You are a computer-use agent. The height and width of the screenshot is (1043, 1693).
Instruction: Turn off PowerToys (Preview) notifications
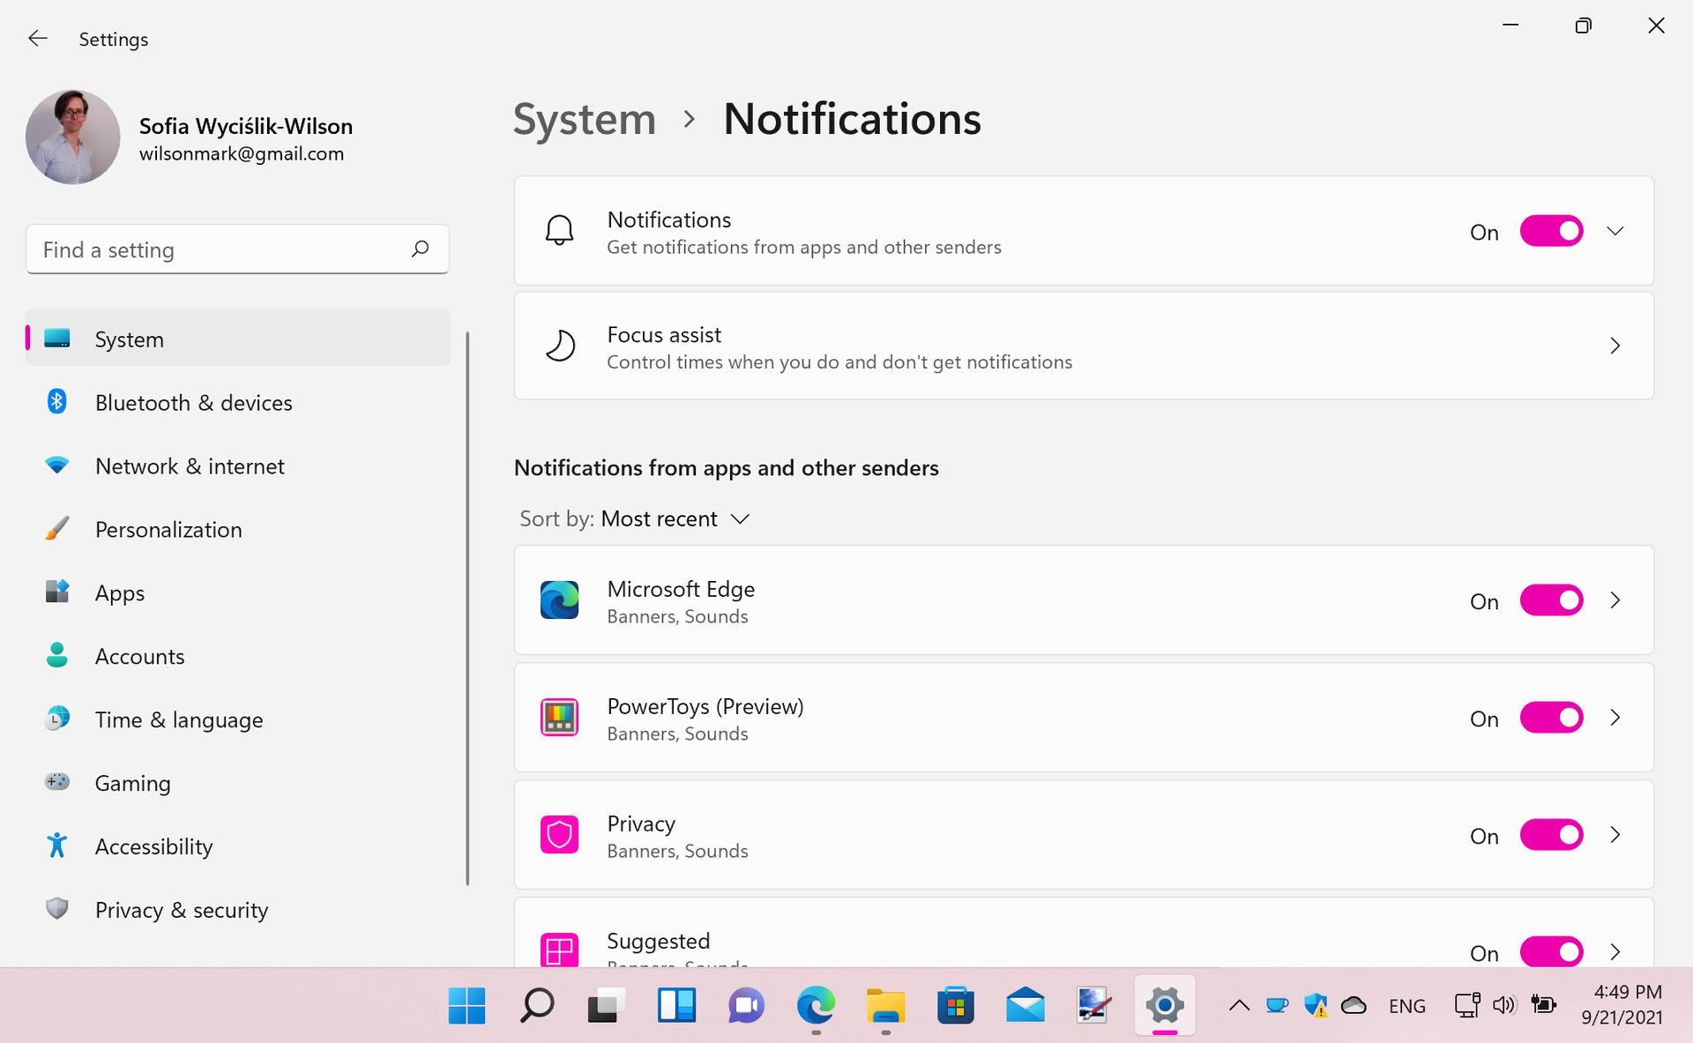point(1551,718)
